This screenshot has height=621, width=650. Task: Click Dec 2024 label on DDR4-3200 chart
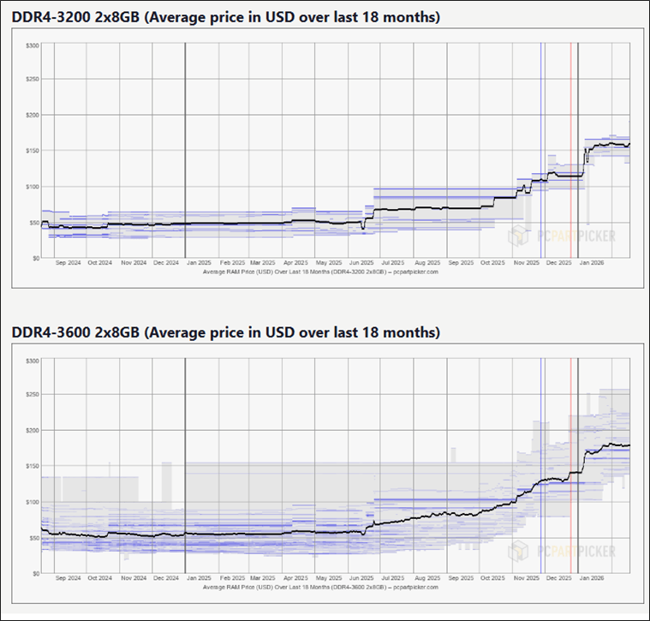pos(166,263)
